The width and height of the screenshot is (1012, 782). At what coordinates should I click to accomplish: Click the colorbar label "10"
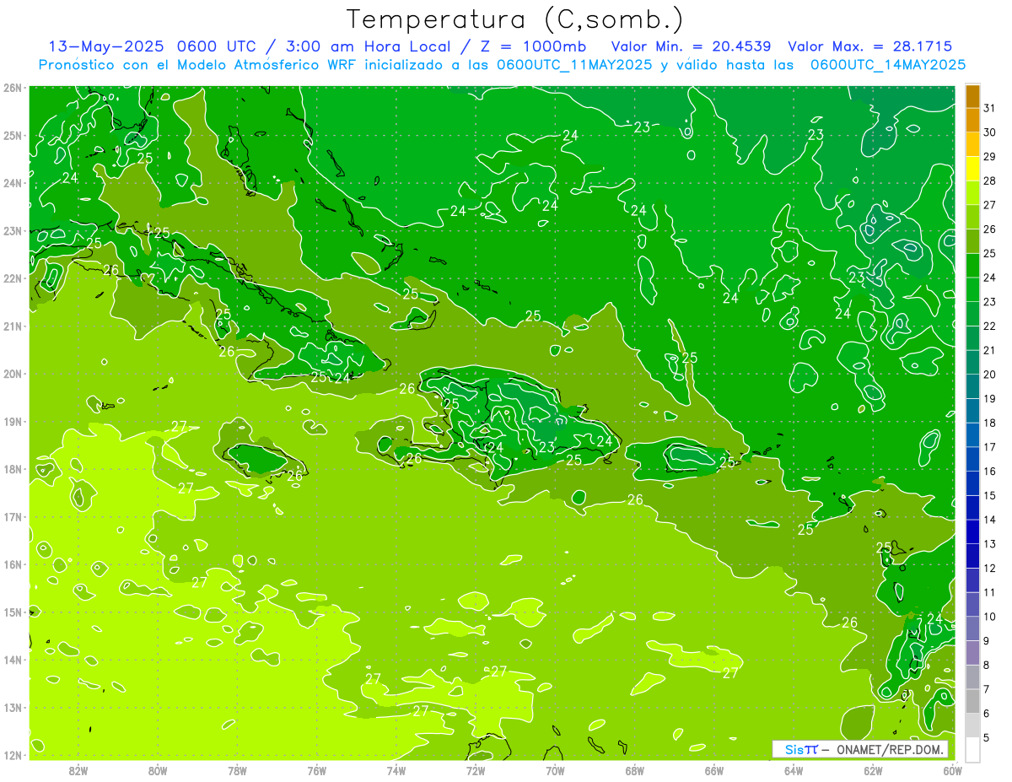coord(990,617)
